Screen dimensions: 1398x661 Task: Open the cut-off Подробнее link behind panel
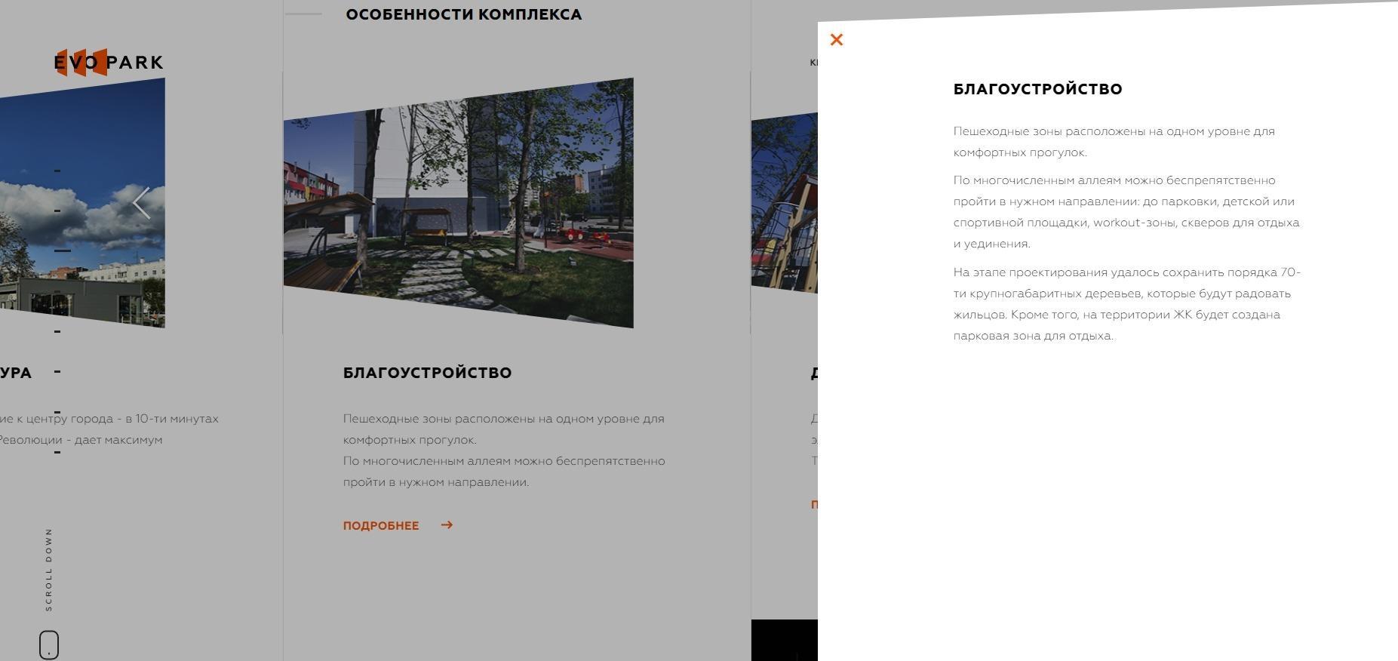tap(814, 505)
